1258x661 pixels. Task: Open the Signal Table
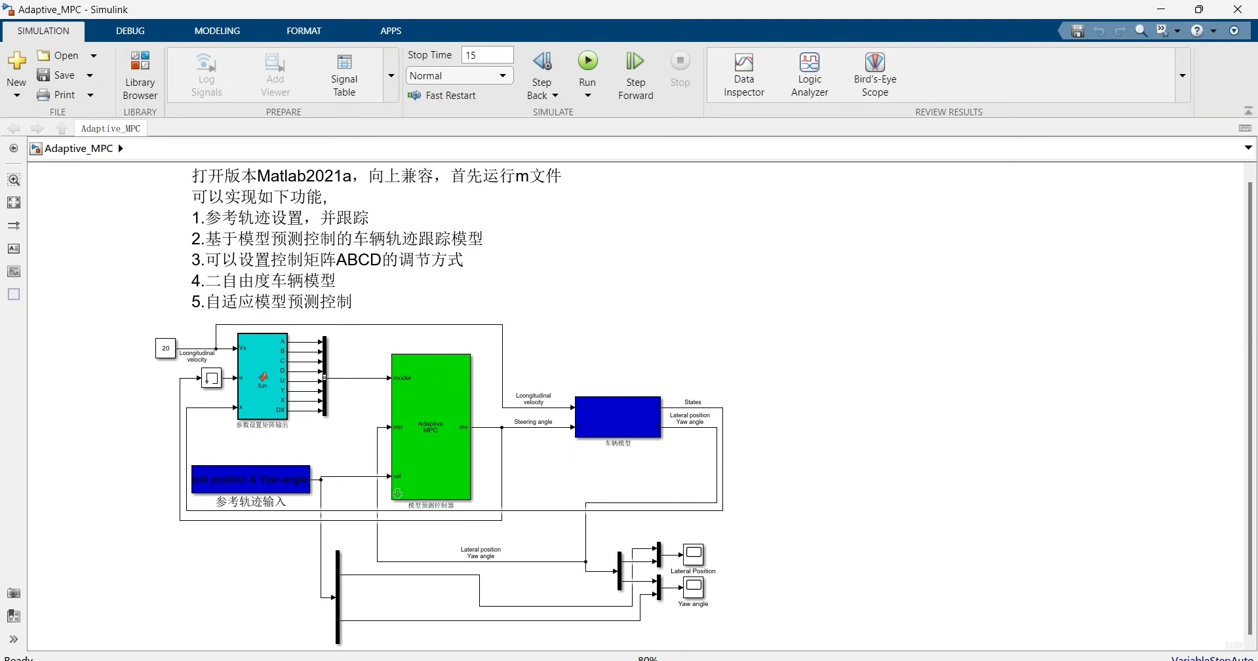point(344,75)
